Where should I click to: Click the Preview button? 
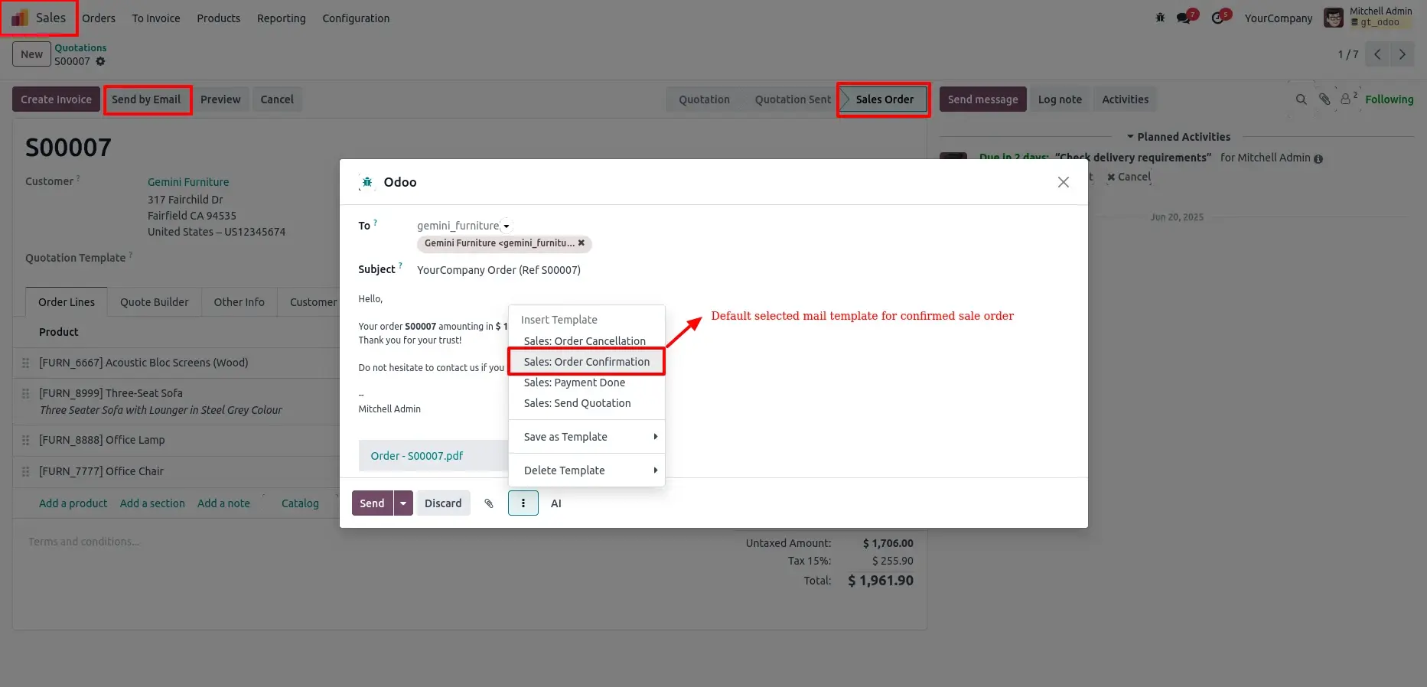pos(220,99)
